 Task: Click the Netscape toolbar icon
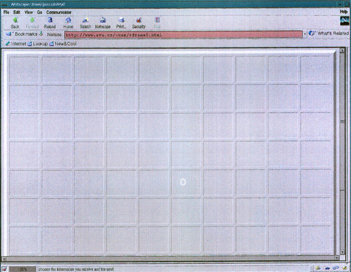103,23
